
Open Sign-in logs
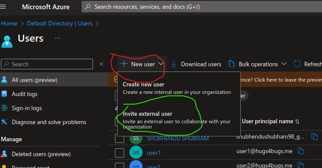(x=27, y=108)
